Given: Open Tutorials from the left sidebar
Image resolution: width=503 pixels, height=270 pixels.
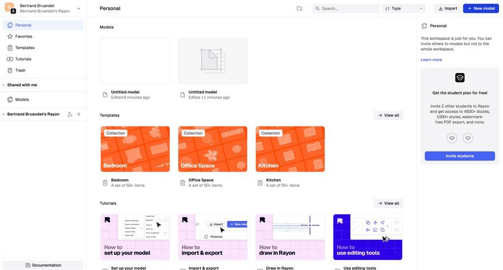Looking at the screenshot, I should coord(23,59).
